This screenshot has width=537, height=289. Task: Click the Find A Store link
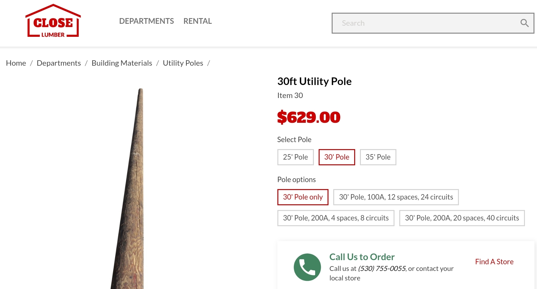coord(494,262)
